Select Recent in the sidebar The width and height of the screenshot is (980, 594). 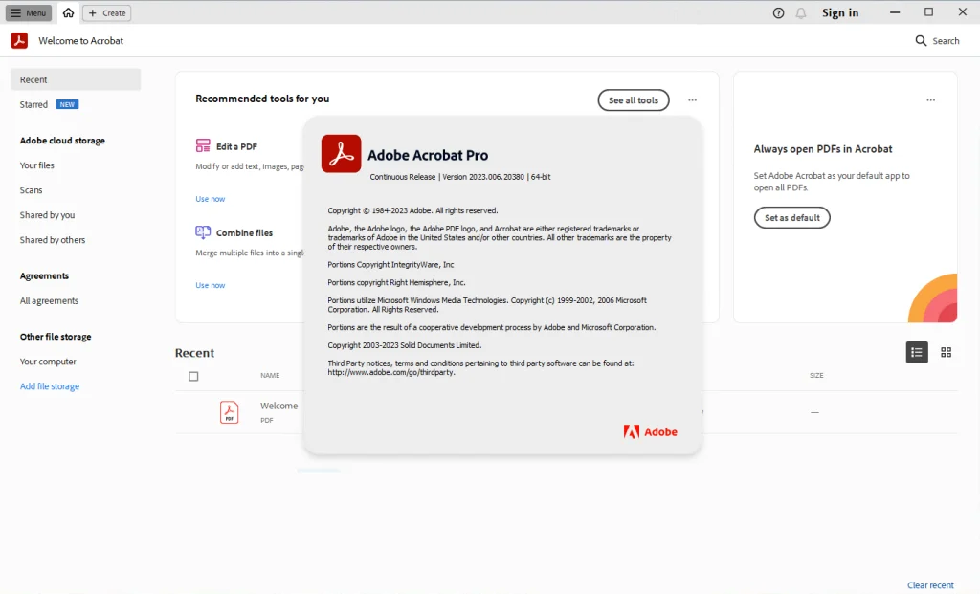pos(76,79)
